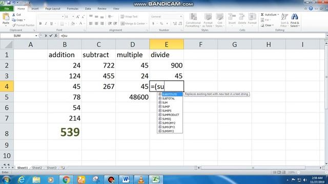Image resolution: width=328 pixels, height=184 pixels.
Task: Select SUMPRODUCT in autocomplete list
Action: (x=170, y=114)
